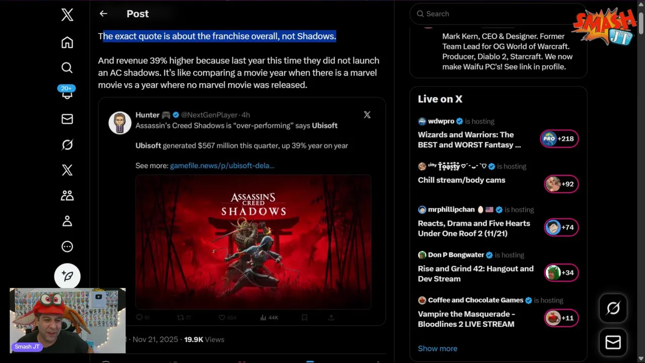This screenshot has height=363, width=645.
Task: Open Grok icon in the sidebar
Action: point(67,145)
